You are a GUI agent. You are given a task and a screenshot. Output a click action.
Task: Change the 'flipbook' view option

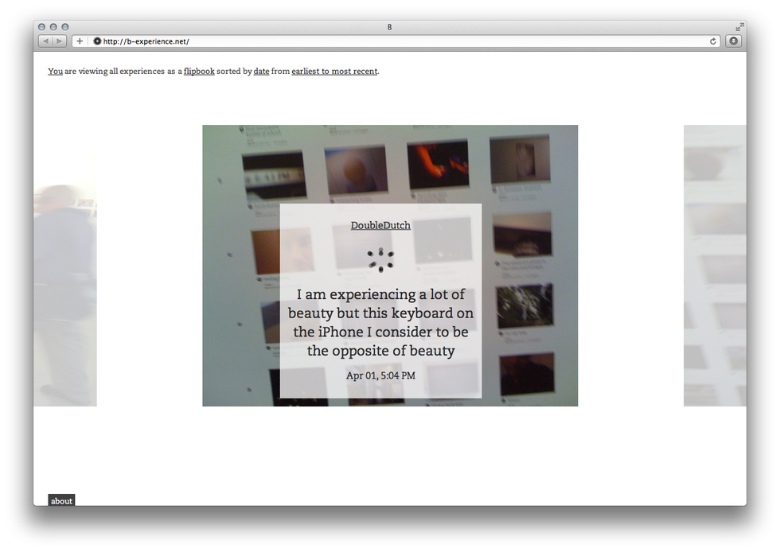coord(199,71)
